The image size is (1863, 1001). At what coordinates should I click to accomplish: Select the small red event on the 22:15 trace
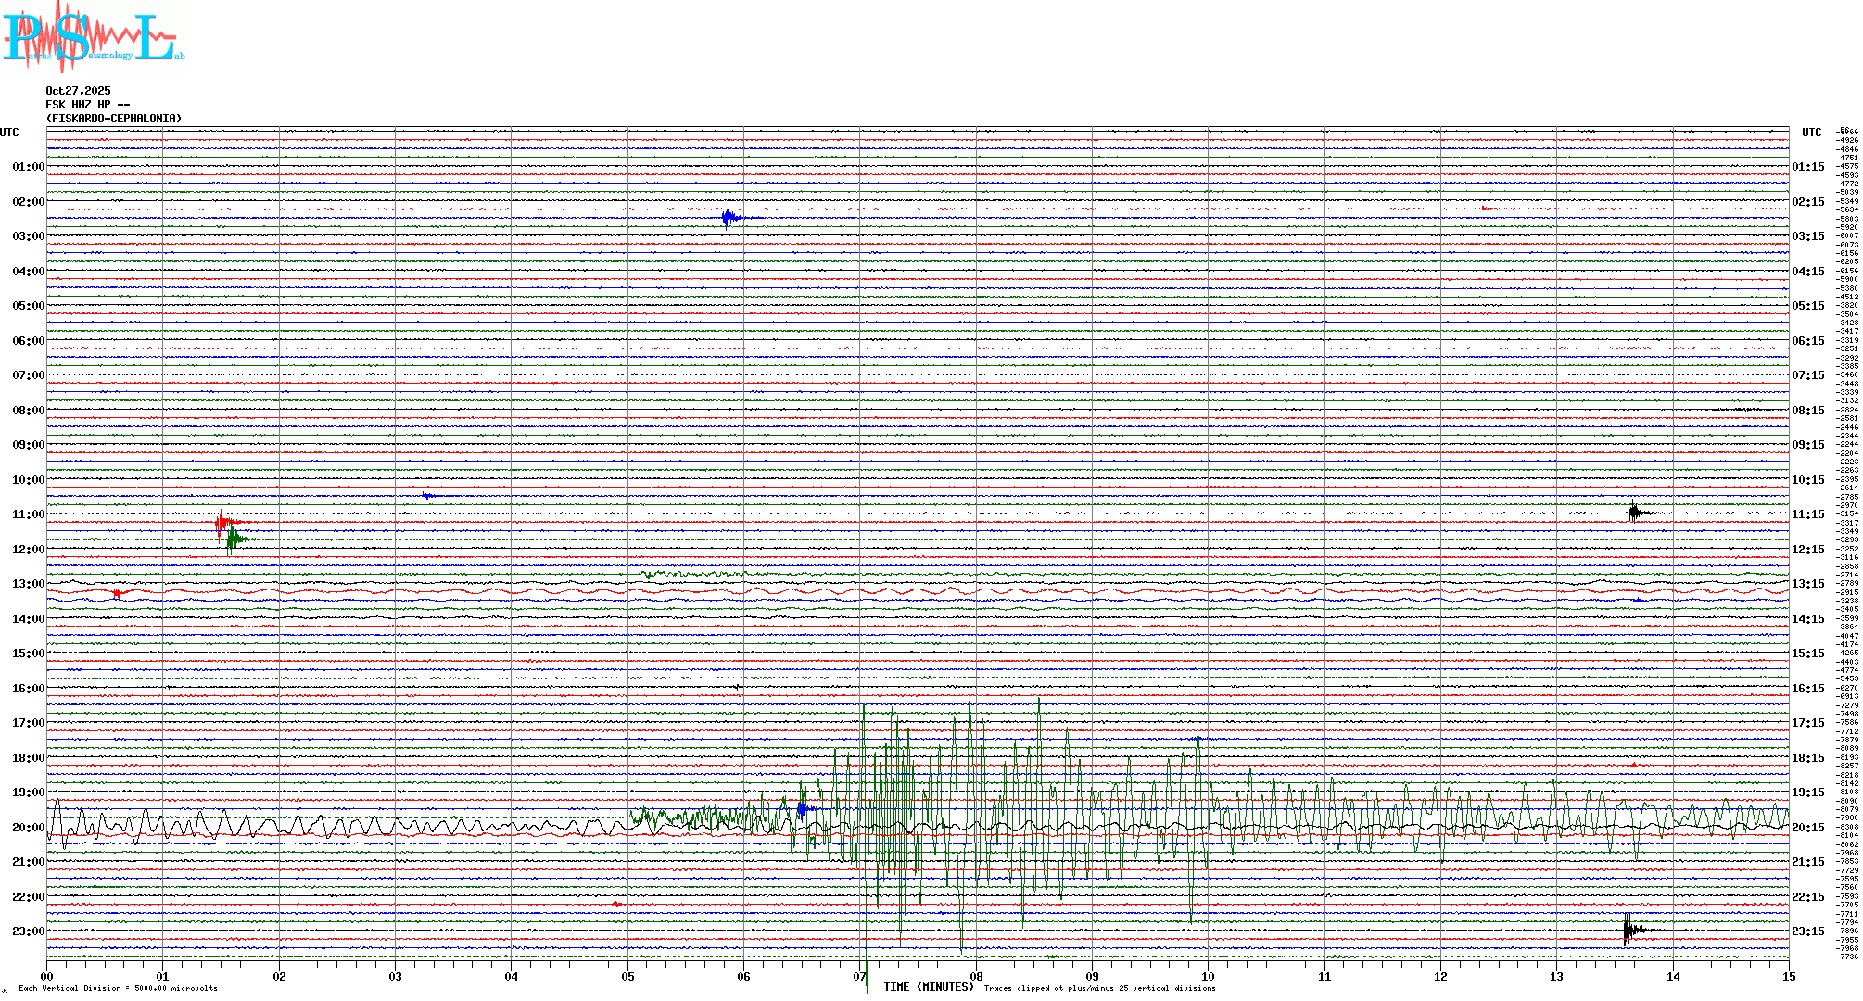pos(617,904)
